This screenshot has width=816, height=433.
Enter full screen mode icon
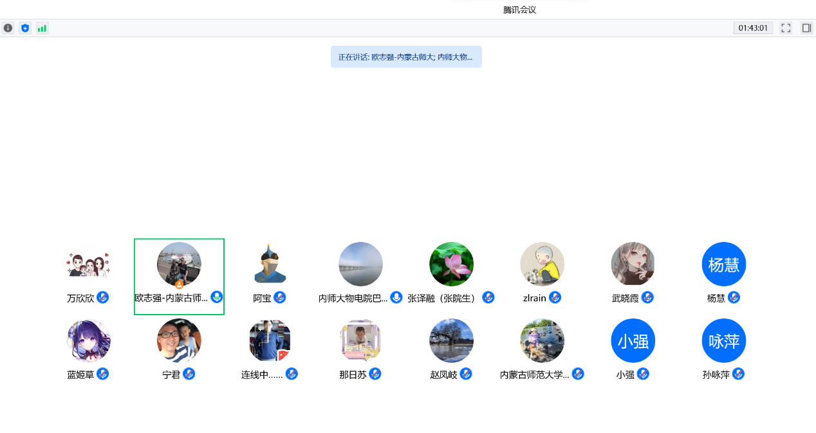pyautogui.click(x=786, y=28)
